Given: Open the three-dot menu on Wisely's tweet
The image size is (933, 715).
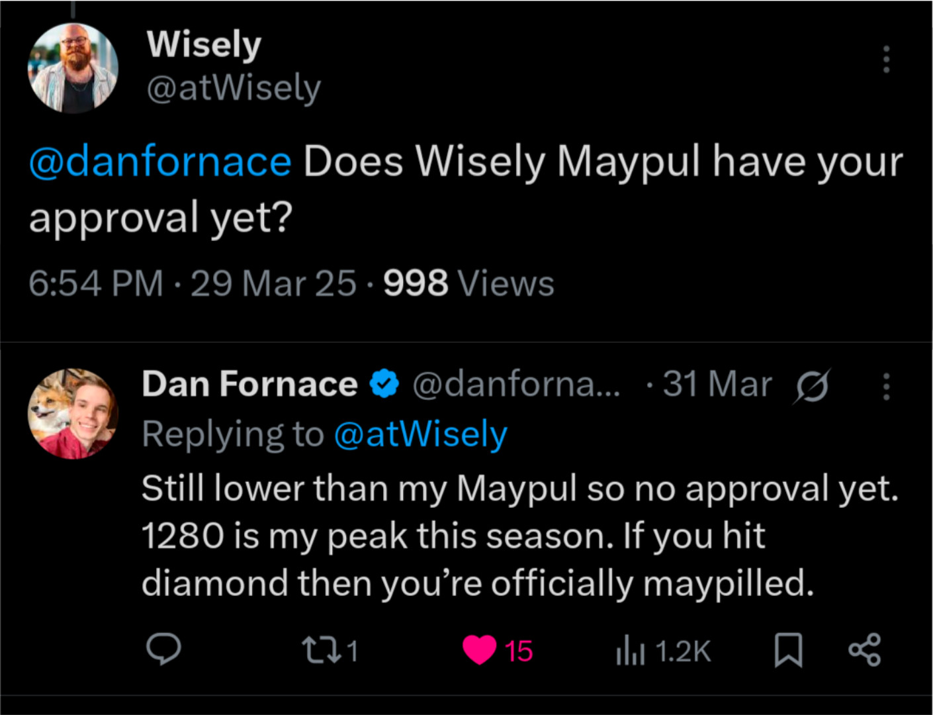Looking at the screenshot, I should pyautogui.click(x=887, y=60).
